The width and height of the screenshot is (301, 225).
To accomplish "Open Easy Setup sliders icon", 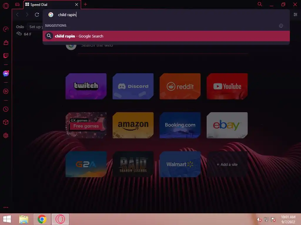I will (x=295, y=15).
